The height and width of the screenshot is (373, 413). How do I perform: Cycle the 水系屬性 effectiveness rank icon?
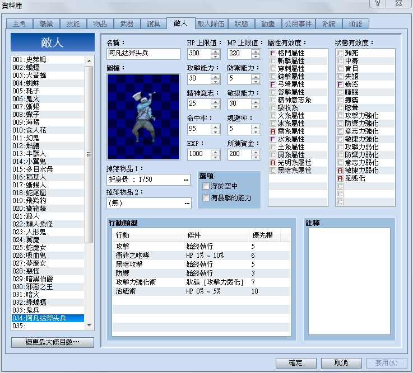pos(272,139)
